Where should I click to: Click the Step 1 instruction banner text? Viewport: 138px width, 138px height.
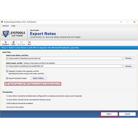[x=40, y=48]
